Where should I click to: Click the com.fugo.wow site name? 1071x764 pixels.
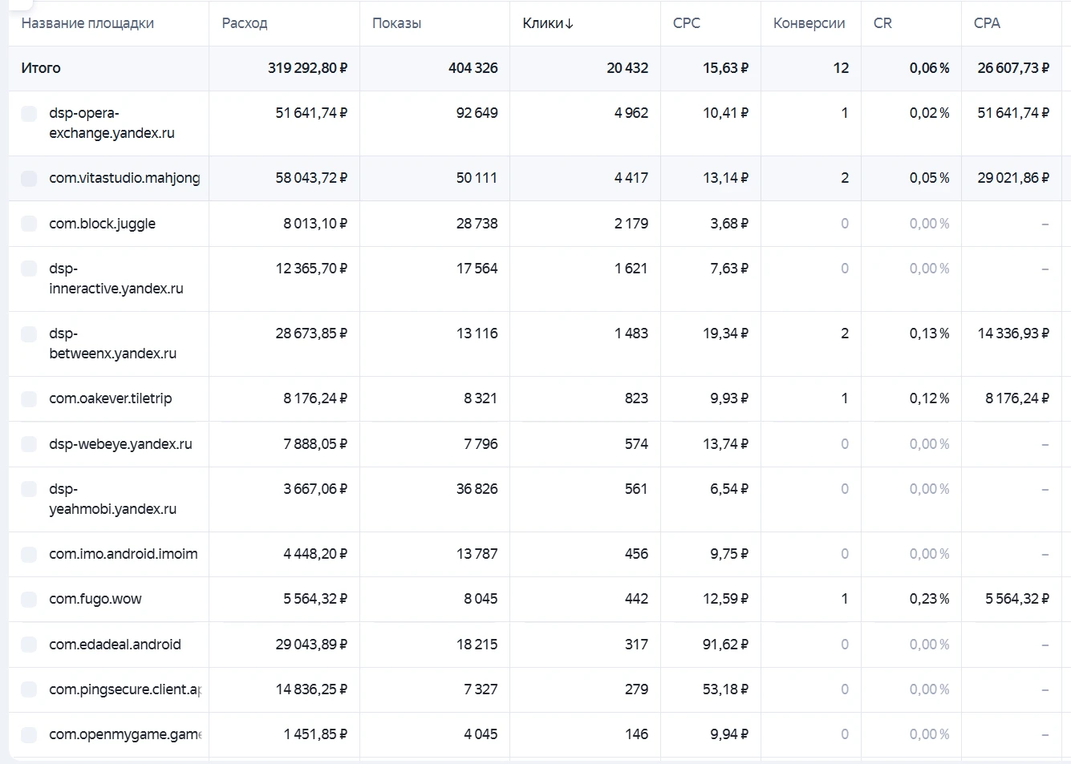95,599
